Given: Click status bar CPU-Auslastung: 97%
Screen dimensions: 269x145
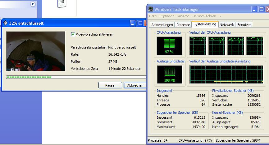Looking at the screenshot, I should point(195,140).
